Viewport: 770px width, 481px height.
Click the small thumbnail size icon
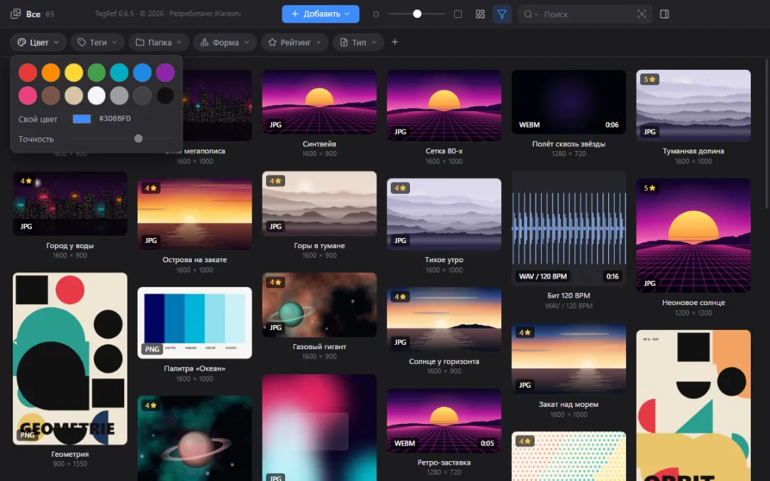point(376,14)
